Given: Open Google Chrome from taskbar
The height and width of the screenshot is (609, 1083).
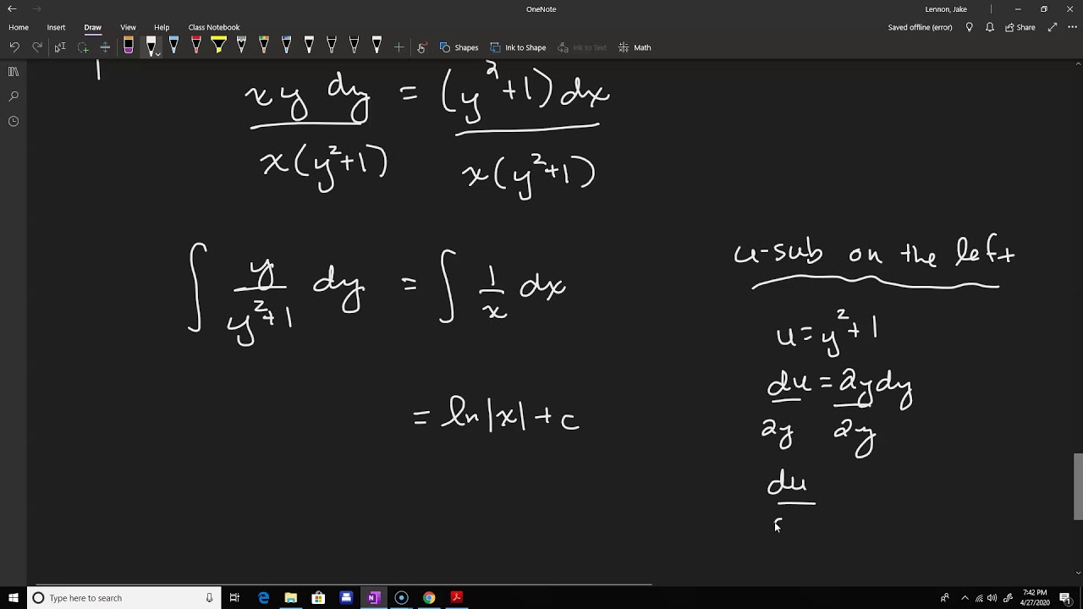Looking at the screenshot, I should 429,598.
